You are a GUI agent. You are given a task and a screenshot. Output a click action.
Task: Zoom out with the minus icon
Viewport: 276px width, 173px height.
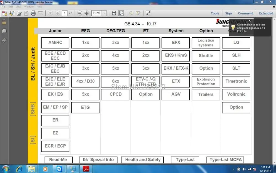[x=79, y=13]
